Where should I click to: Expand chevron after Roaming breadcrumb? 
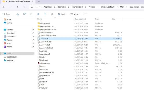pos(68,7)
